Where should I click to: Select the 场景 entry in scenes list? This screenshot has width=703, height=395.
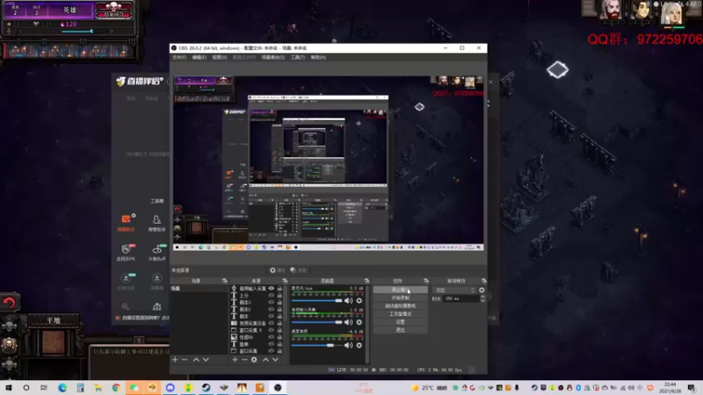coord(199,289)
